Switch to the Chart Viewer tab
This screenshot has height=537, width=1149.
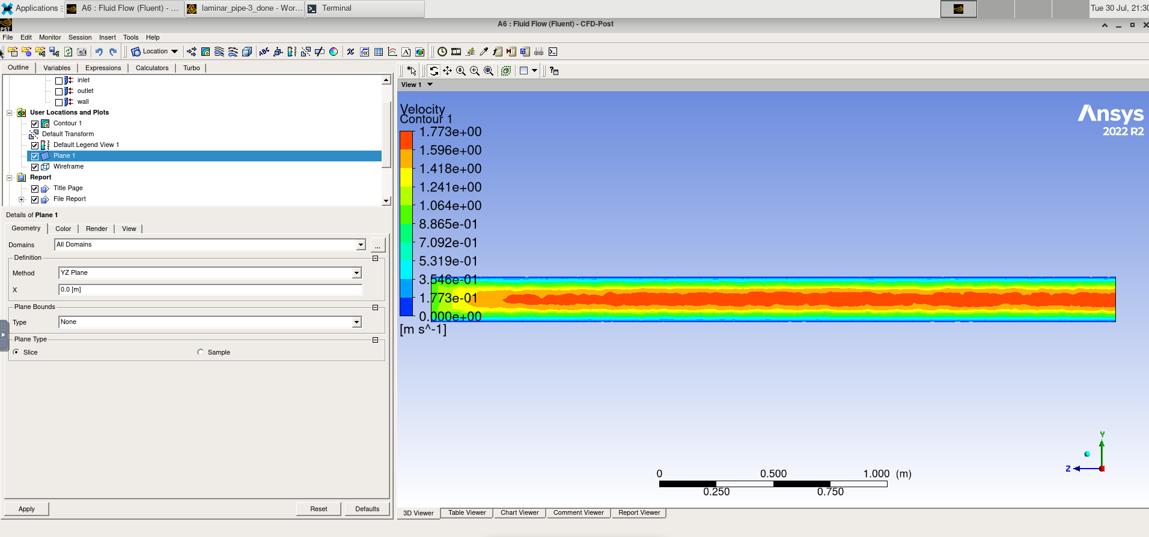point(520,512)
